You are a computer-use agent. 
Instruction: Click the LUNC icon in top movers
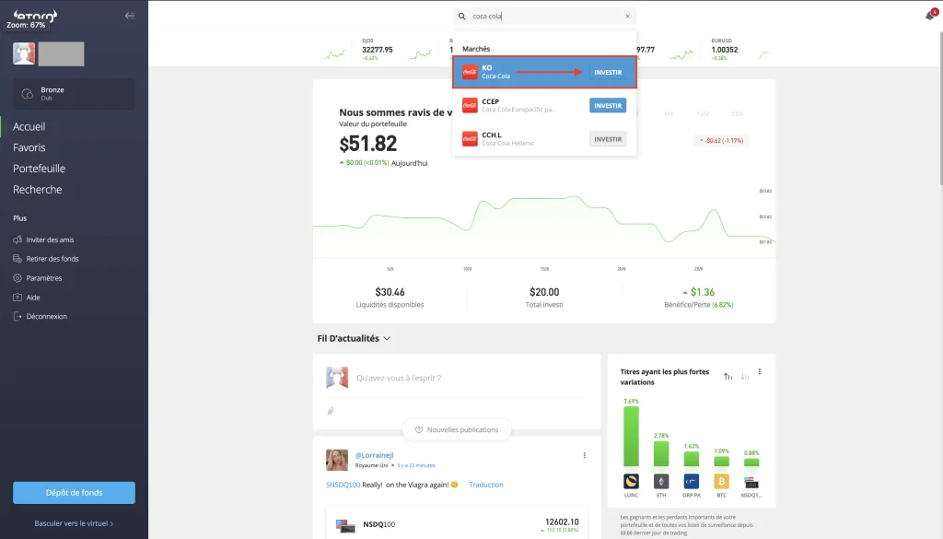click(x=631, y=481)
